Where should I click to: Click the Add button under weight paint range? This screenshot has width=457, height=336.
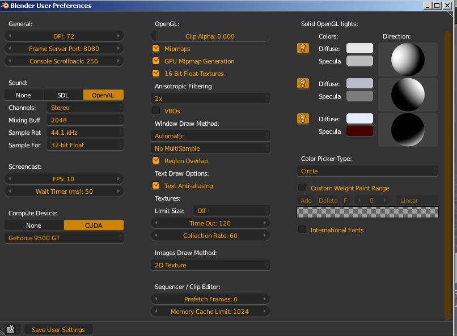click(306, 201)
